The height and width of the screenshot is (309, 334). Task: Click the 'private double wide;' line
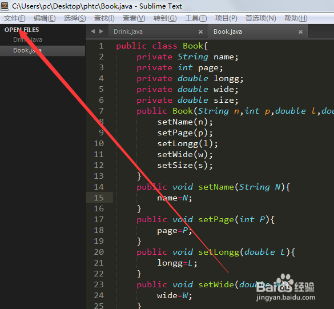click(187, 90)
